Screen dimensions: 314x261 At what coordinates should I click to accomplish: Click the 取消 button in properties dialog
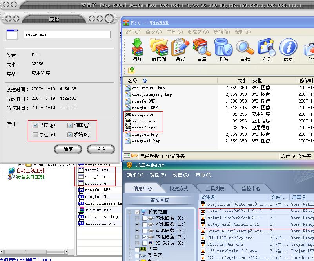click(101, 149)
